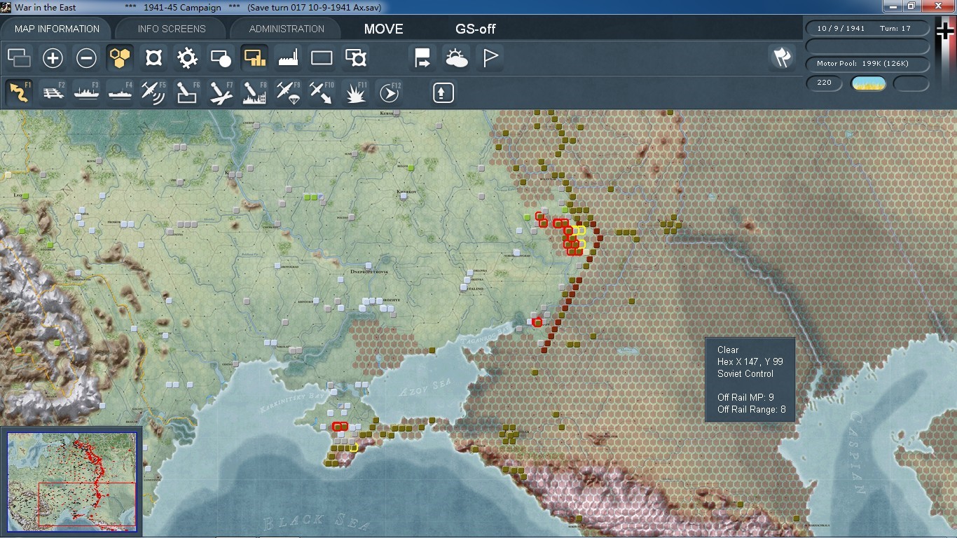Select the F5 air reconnaissance mode
The image size is (957, 538).
[153, 92]
